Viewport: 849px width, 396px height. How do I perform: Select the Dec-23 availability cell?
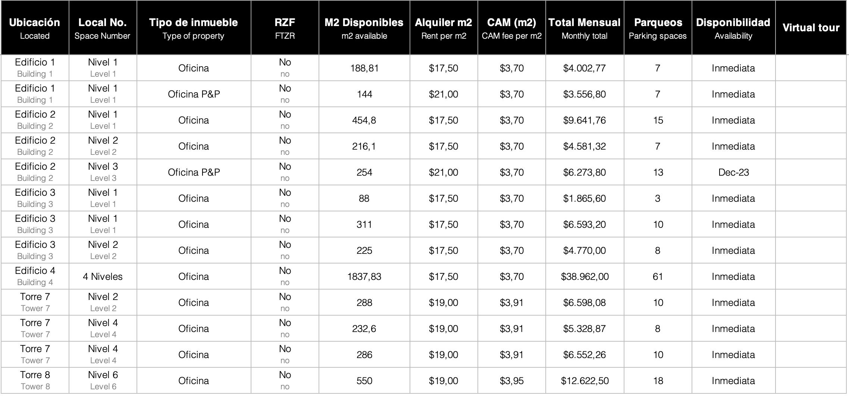tap(733, 172)
